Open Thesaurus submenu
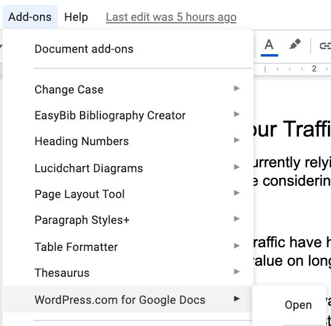 tap(128, 272)
